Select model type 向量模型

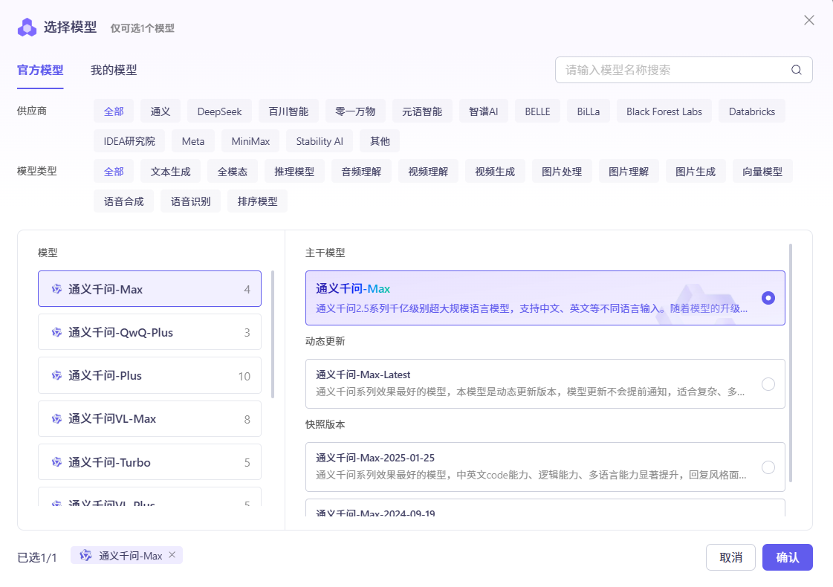[x=763, y=171]
